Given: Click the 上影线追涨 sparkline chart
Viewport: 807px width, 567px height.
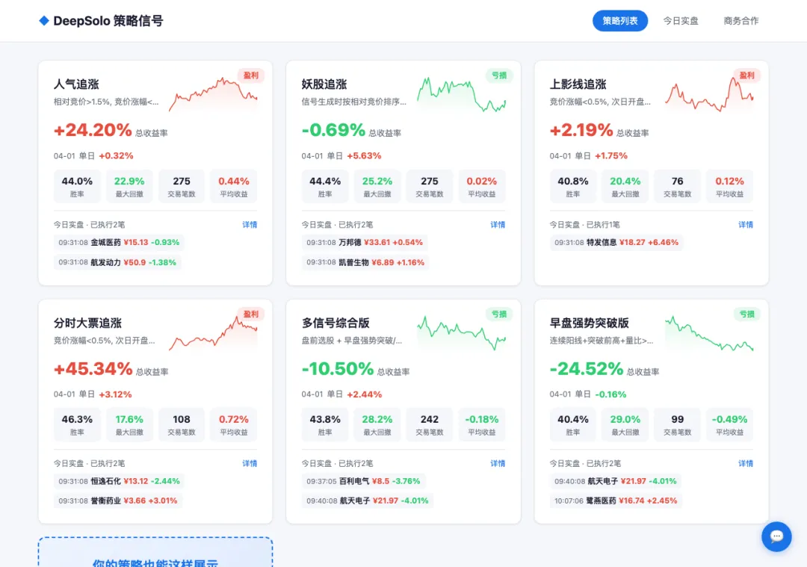Looking at the screenshot, I should pyautogui.click(x=709, y=93).
